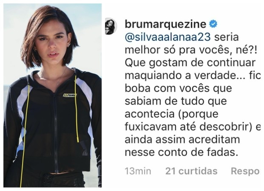This screenshot has width=264, height=191.
Task: Click the earring in the photo
Action: coord(69,45)
